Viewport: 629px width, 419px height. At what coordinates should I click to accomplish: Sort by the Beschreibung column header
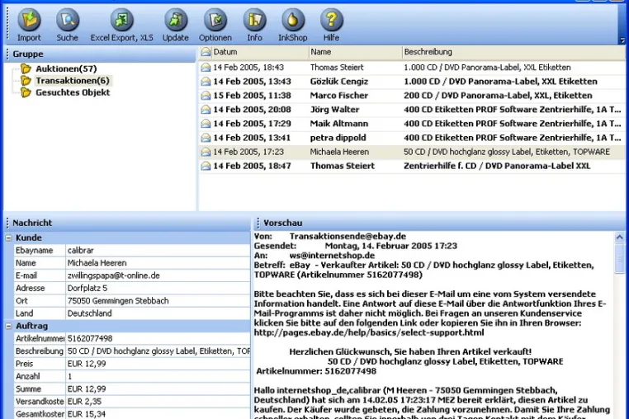pos(513,52)
